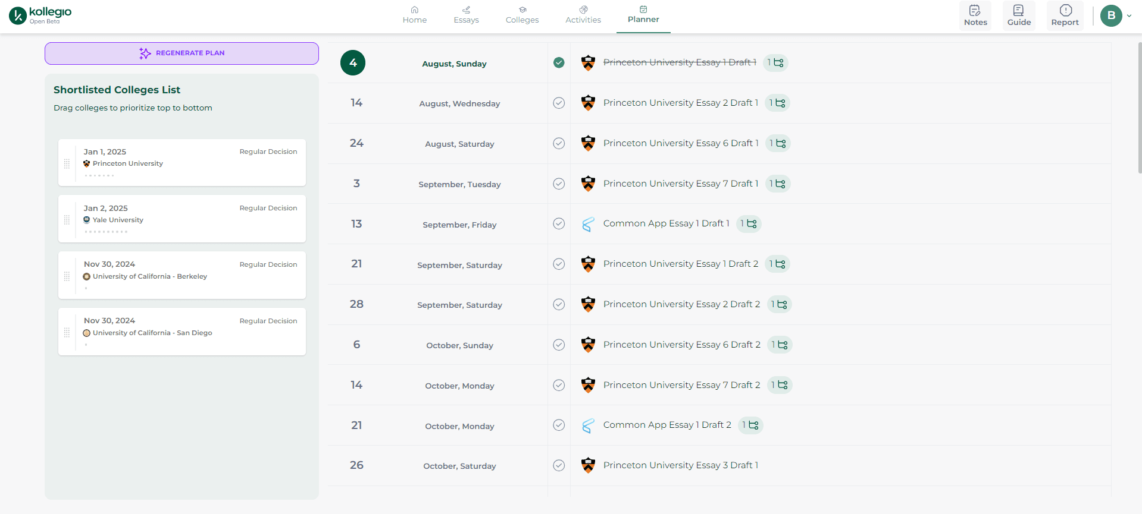
Task: Click Princeton shield icon on Essay 3 Draft 1 row
Action: click(x=588, y=465)
